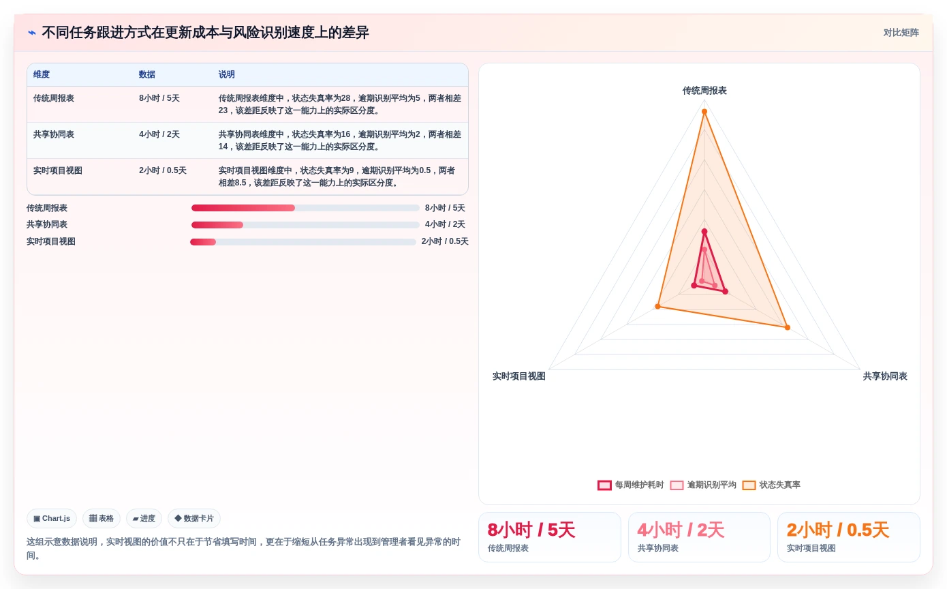Click the 传统周报表 description mentioning 相差23
Screen dimensions: 947x589
pos(340,104)
